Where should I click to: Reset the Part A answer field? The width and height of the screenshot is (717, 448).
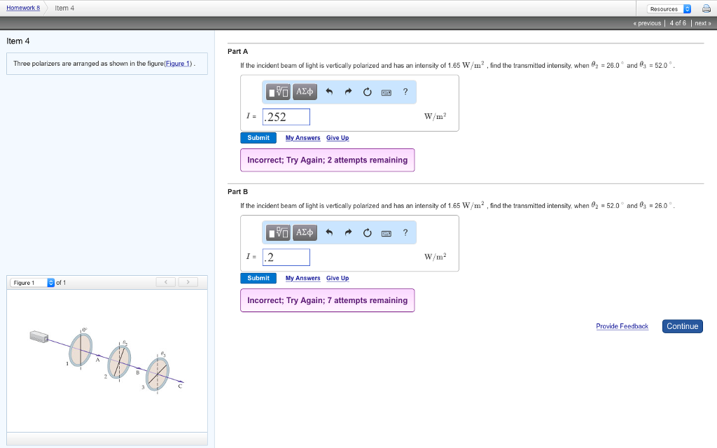[367, 92]
